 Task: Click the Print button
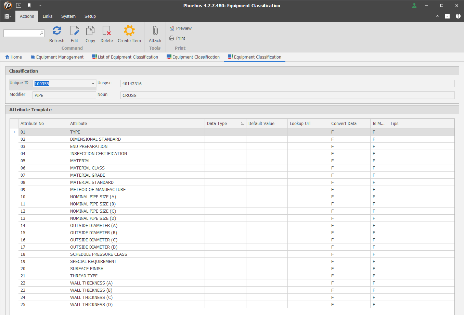(x=178, y=38)
